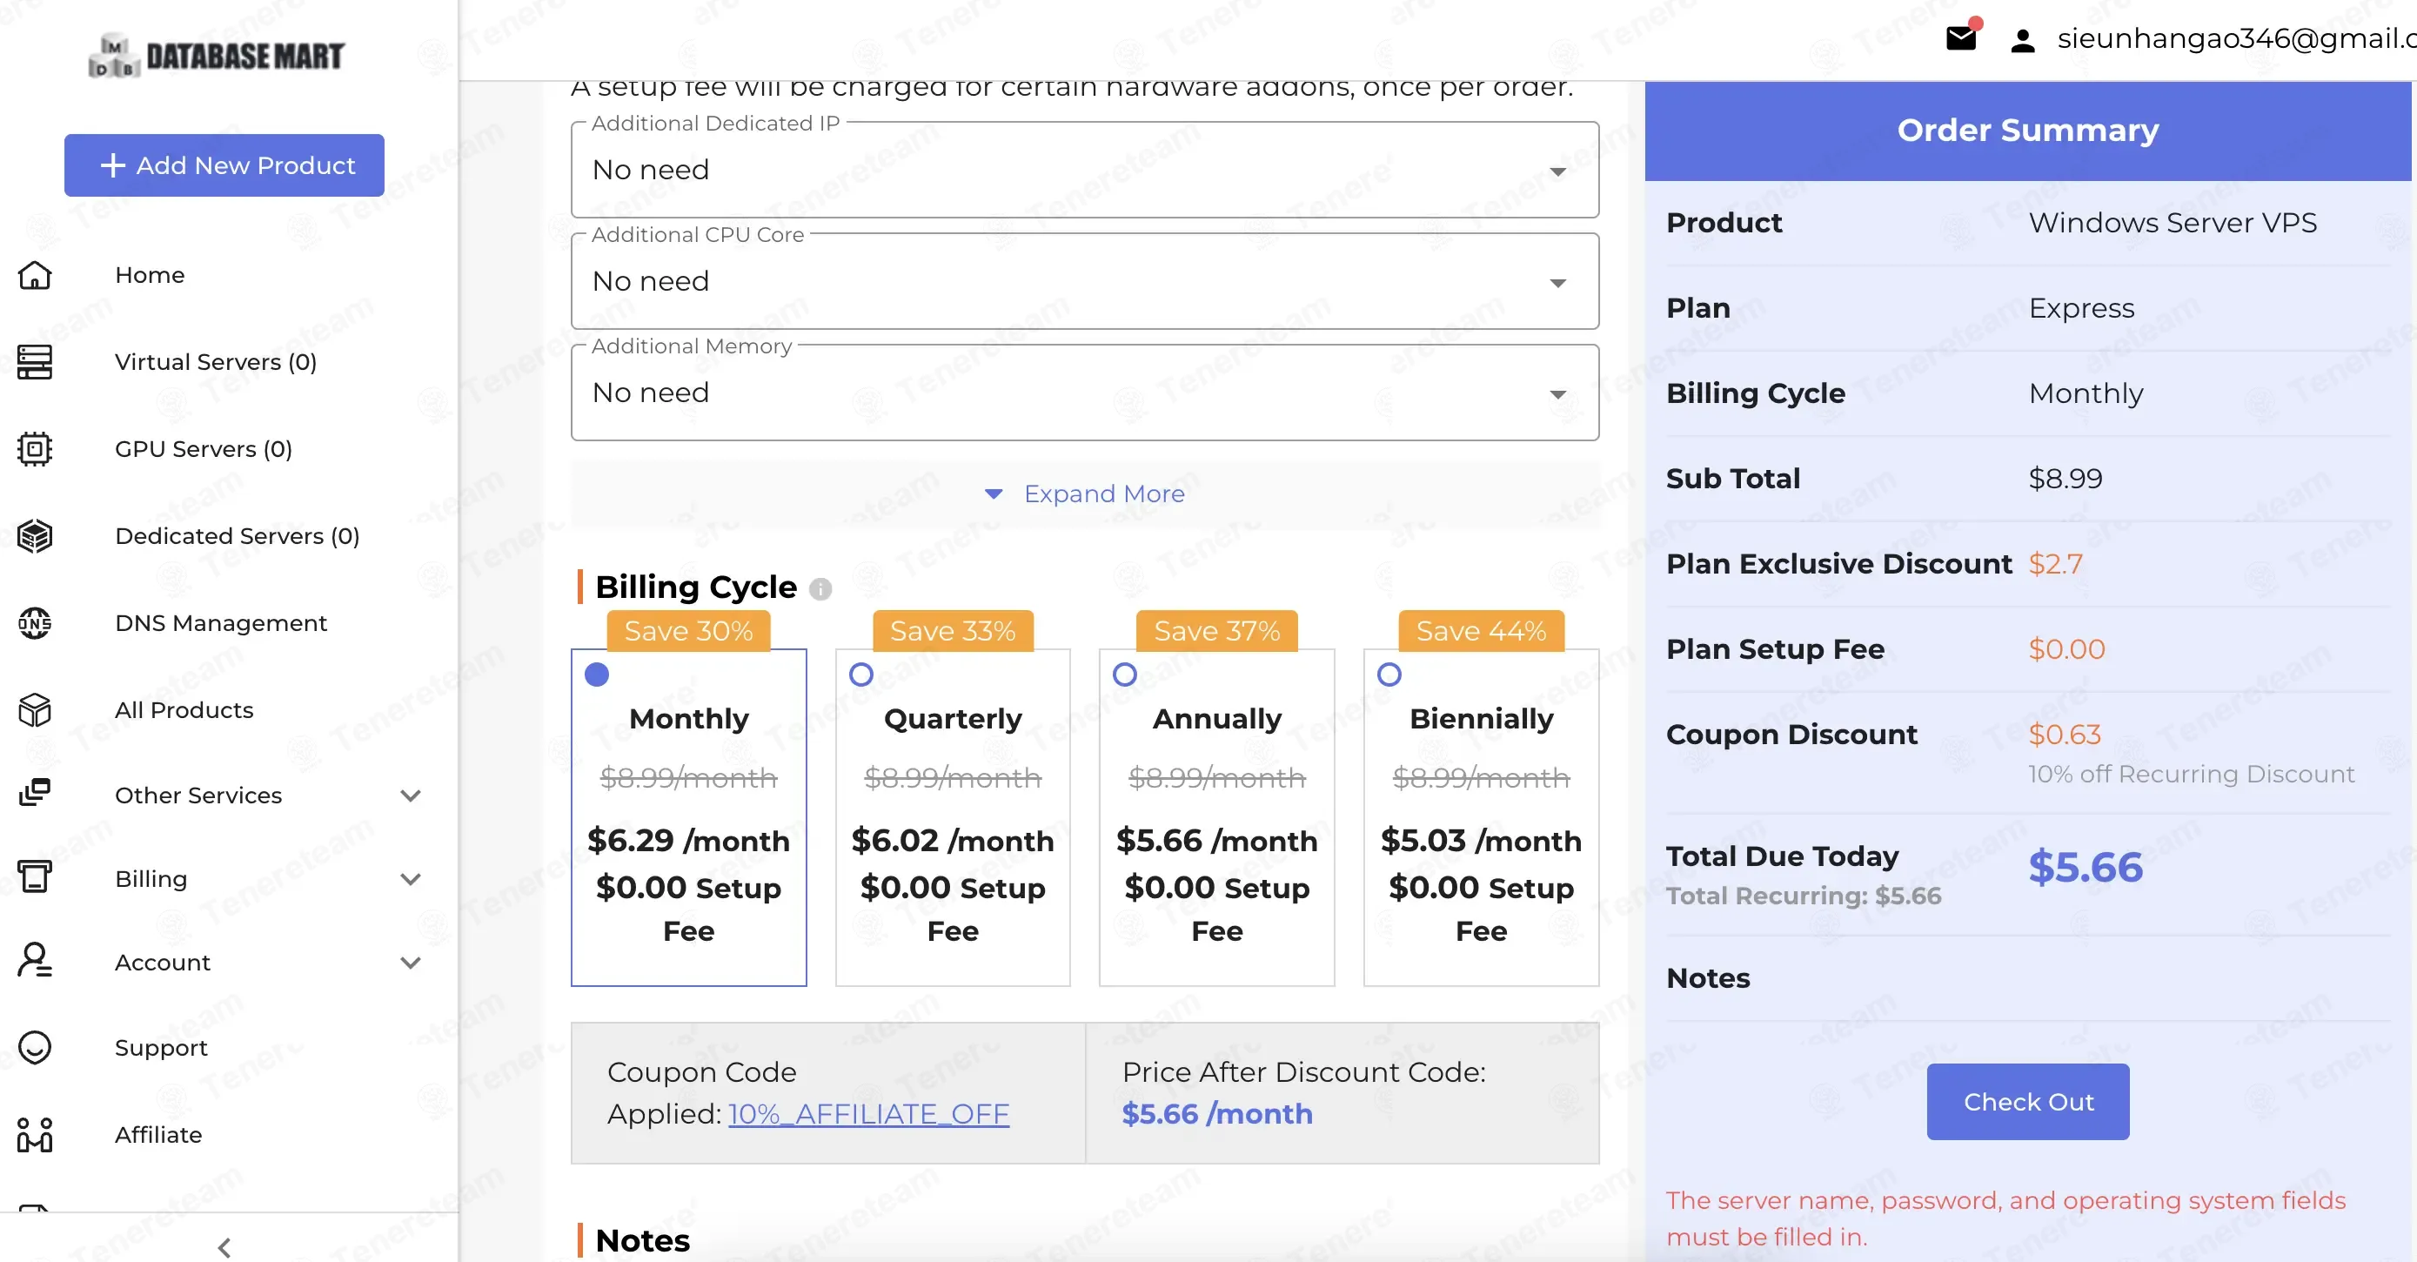
Task: Click the Plan Exclusive Discount $2.7 value
Action: 2055,564
